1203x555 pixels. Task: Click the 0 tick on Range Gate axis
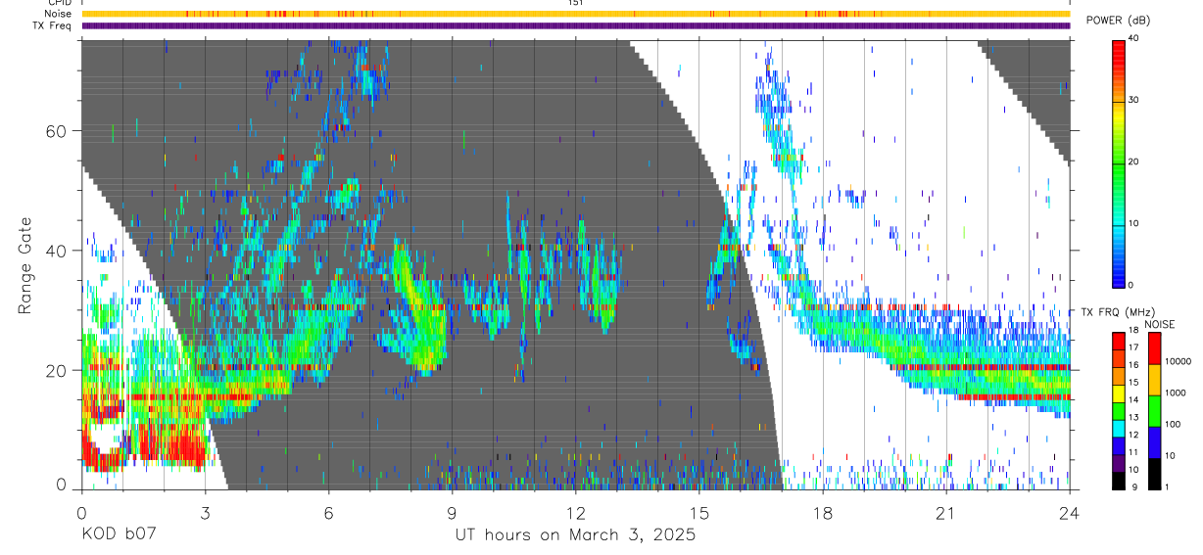coord(61,486)
